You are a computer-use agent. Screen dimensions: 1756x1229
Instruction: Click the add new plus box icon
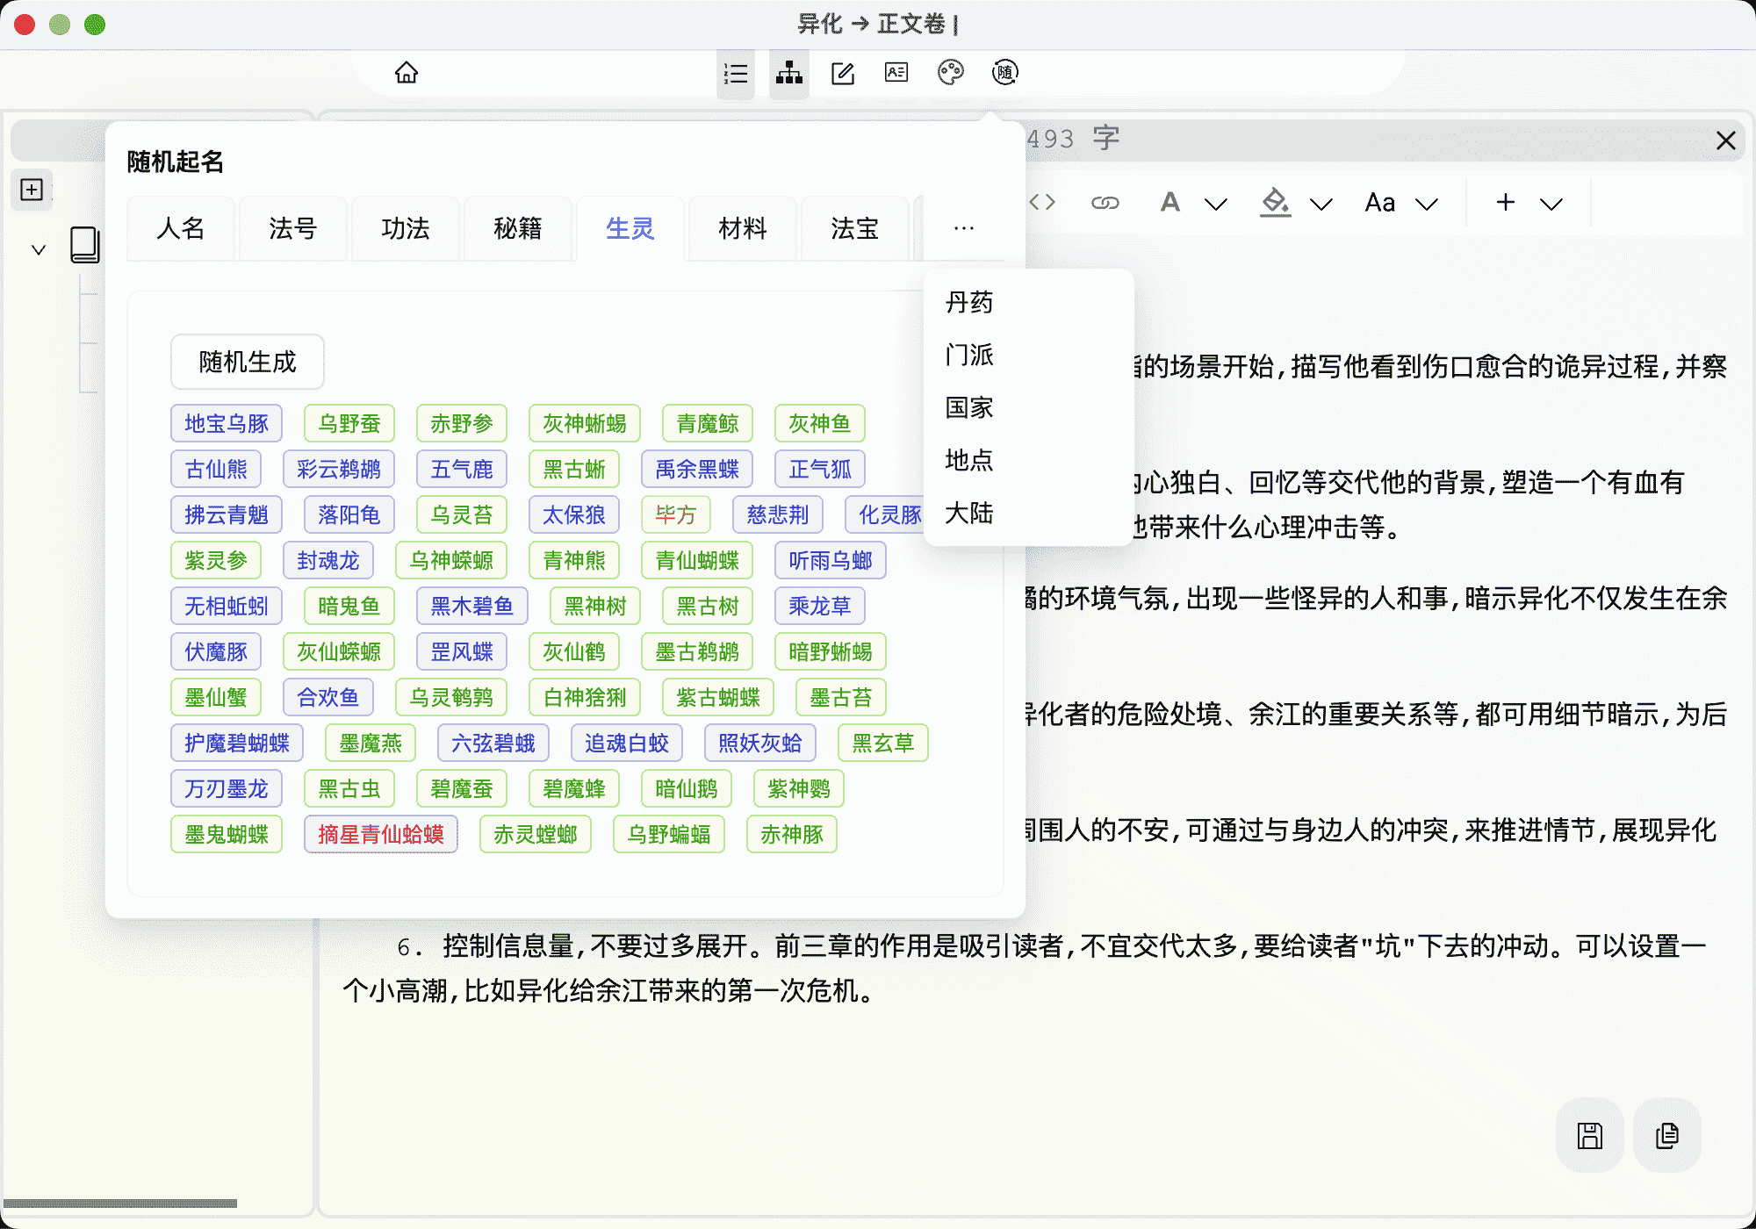point(32,190)
